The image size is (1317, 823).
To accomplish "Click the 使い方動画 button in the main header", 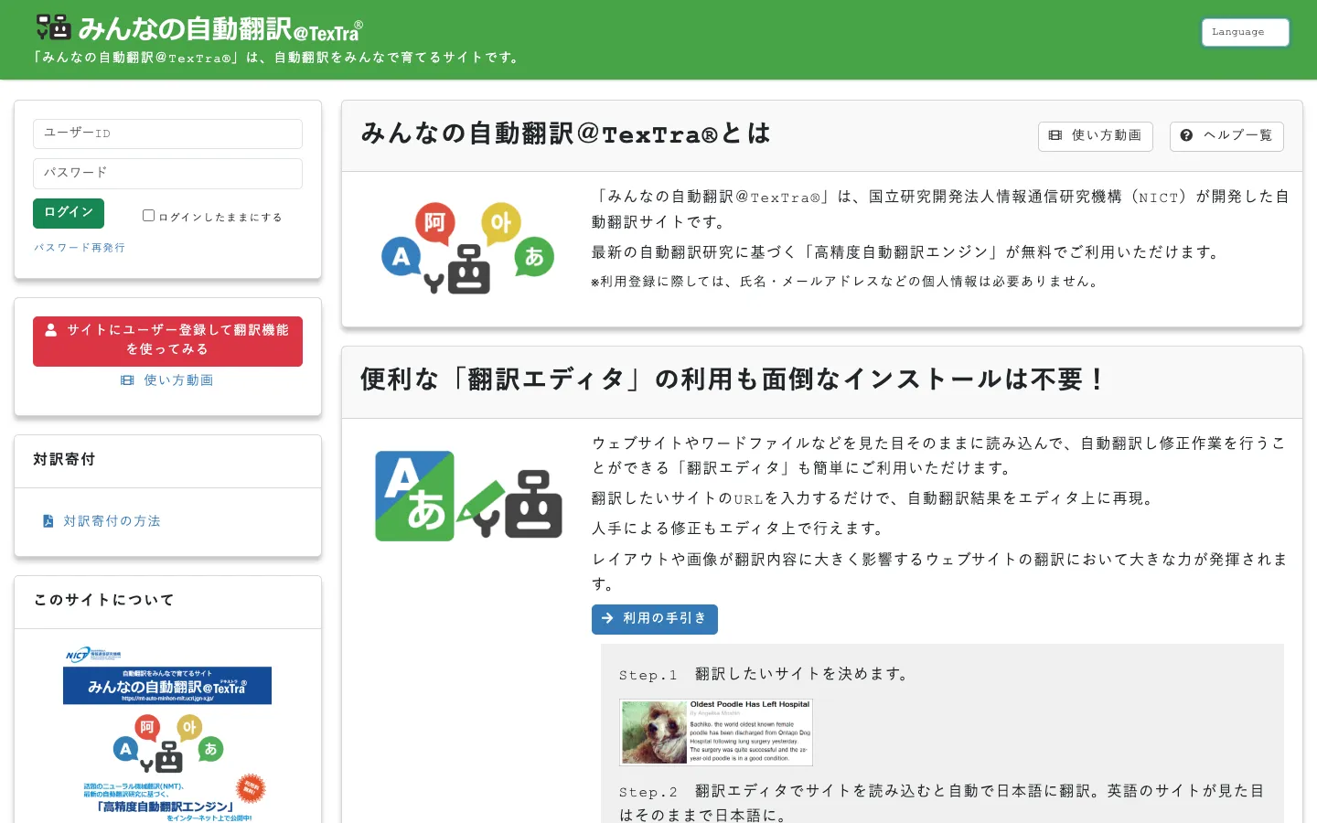I will point(1095,136).
